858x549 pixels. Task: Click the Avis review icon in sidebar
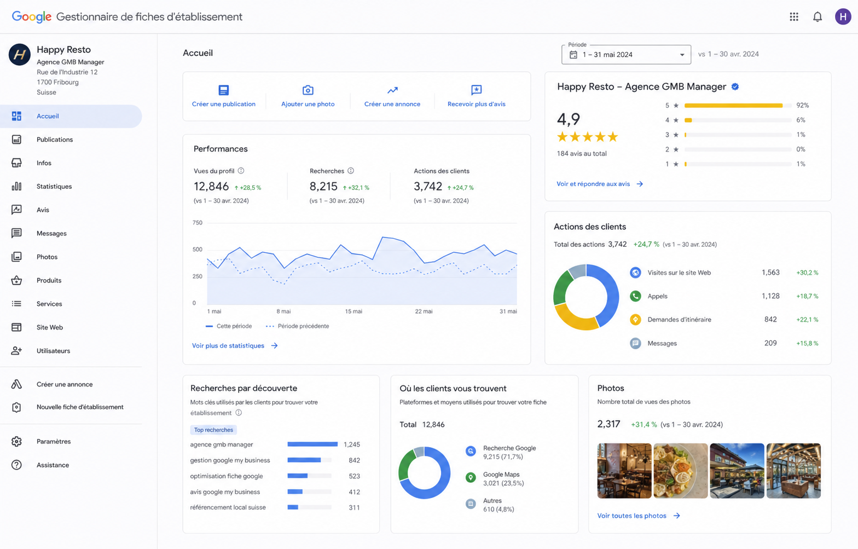click(16, 210)
